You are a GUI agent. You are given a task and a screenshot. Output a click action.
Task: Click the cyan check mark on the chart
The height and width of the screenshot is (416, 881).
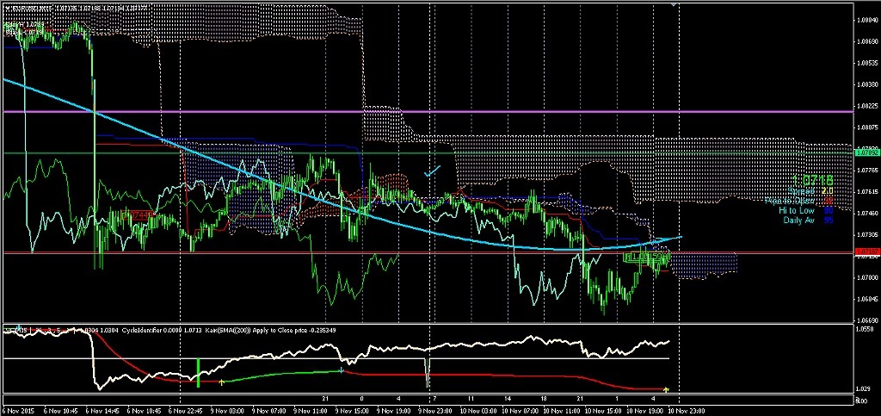click(x=432, y=171)
